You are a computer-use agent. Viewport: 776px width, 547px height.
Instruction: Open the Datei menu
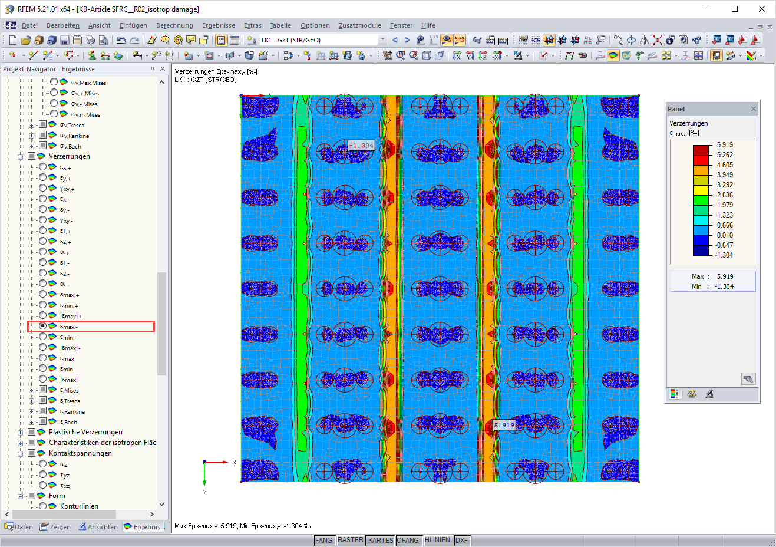point(29,25)
